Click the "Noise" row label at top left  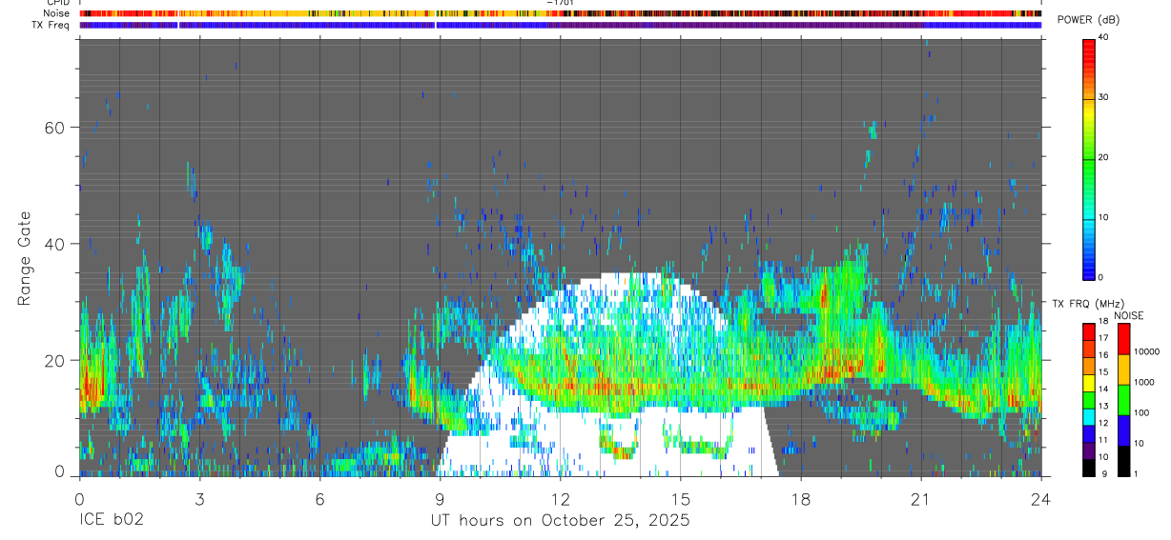57,13
